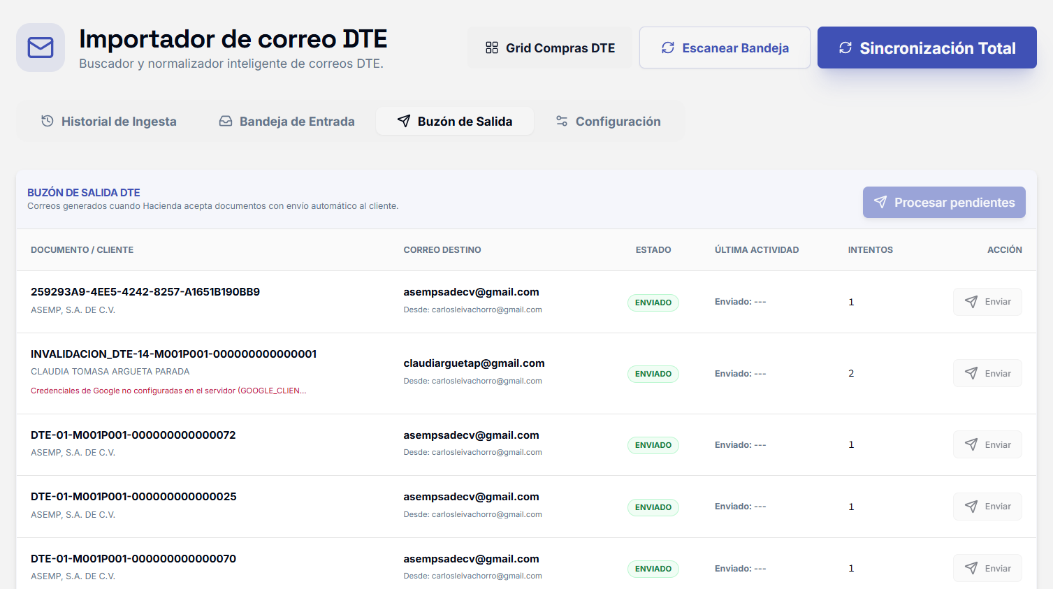
Task: Click the envelope mail logo icon
Action: [x=41, y=48]
